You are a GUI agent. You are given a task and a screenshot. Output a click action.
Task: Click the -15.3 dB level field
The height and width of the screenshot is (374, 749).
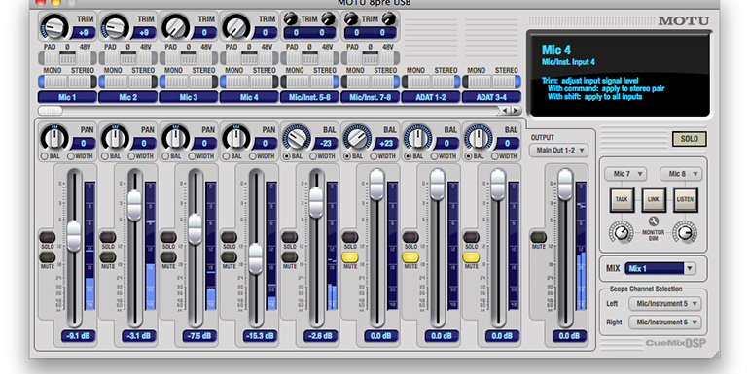point(261,336)
